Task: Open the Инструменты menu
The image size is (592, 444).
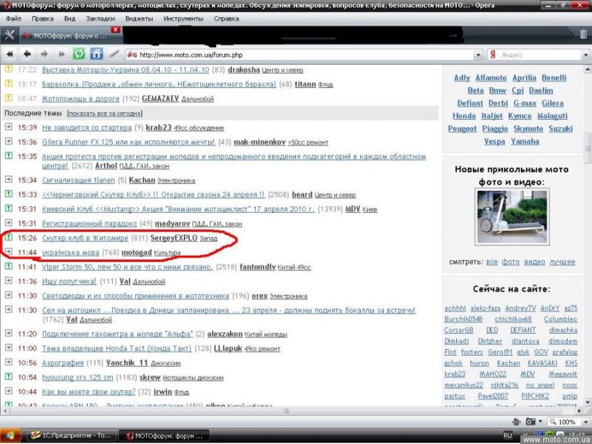Action: (x=183, y=18)
